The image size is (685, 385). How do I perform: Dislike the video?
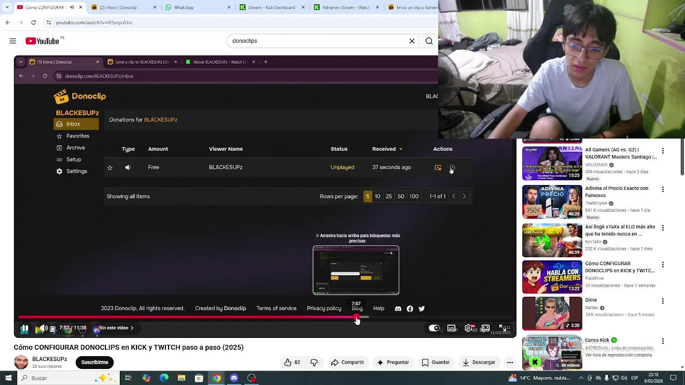coord(314,363)
